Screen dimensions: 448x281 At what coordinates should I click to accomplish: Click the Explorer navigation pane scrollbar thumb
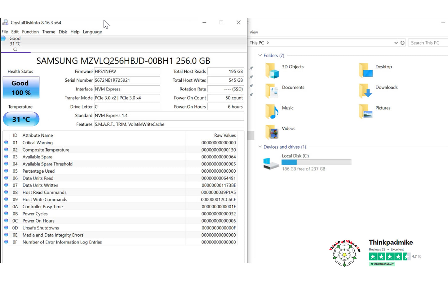pyautogui.click(x=251, y=136)
